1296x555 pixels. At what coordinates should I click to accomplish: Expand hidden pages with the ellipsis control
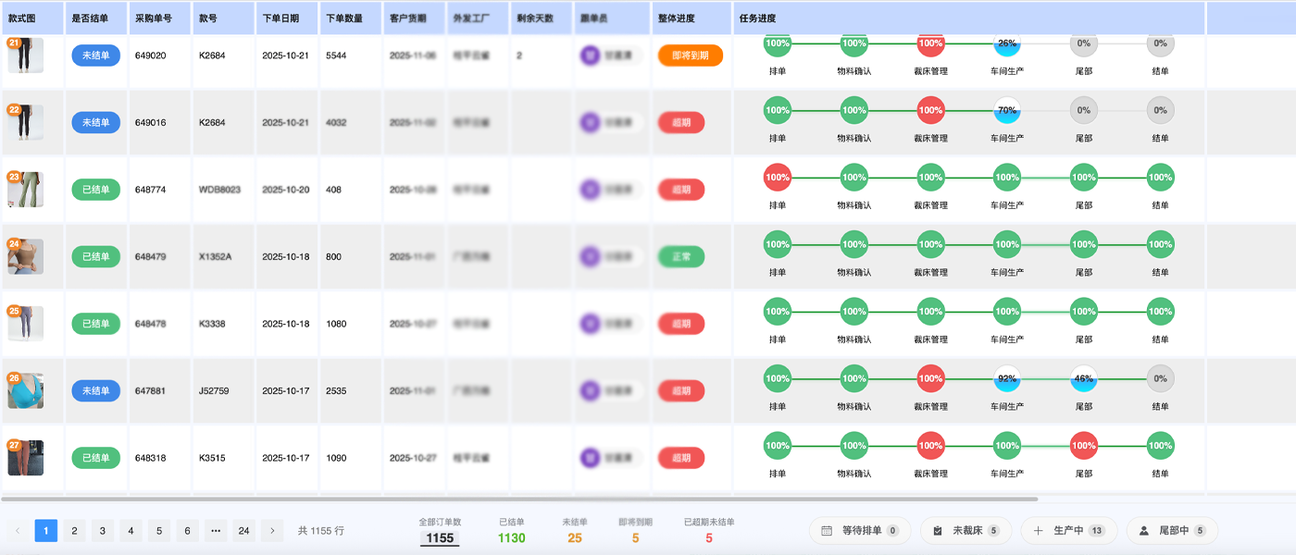click(215, 530)
